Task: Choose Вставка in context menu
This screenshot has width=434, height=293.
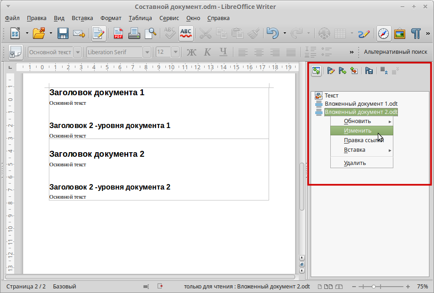Action: coord(362,150)
